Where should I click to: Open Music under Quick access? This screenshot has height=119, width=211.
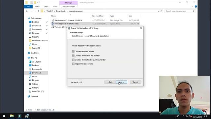click(34, 44)
